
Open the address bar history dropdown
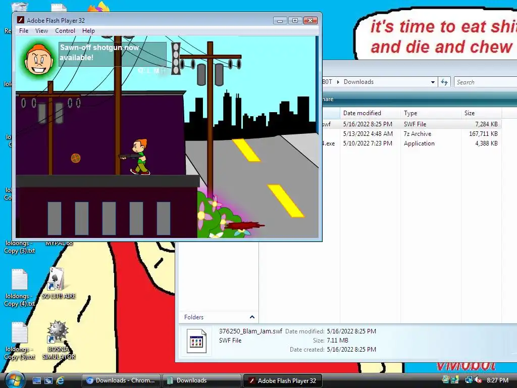point(433,82)
